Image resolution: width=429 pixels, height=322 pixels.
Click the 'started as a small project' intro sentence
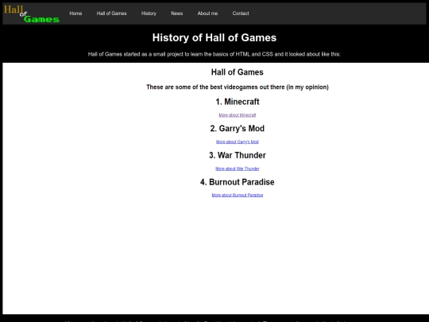(x=214, y=54)
